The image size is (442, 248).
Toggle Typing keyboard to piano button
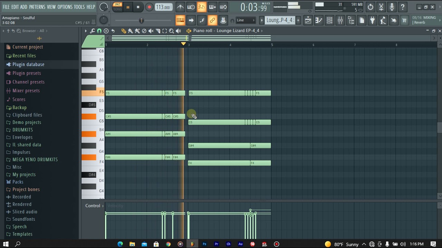[x=180, y=20]
